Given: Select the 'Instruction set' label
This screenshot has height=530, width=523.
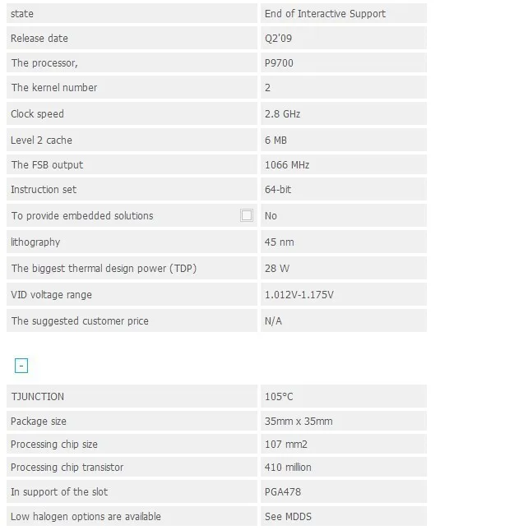Looking at the screenshot, I should coord(44,189).
